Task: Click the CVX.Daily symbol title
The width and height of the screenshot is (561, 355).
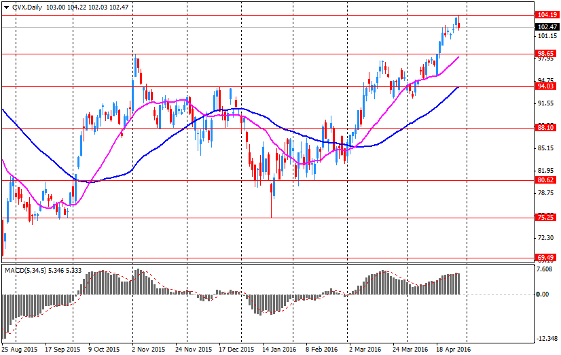Action: pyautogui.click(x=28, y=7)
